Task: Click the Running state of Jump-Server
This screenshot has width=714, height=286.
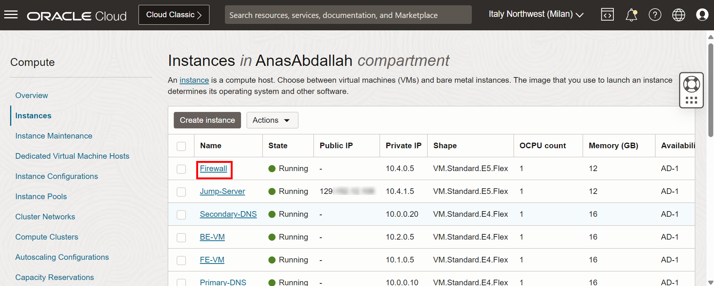Action: point(288,191)
